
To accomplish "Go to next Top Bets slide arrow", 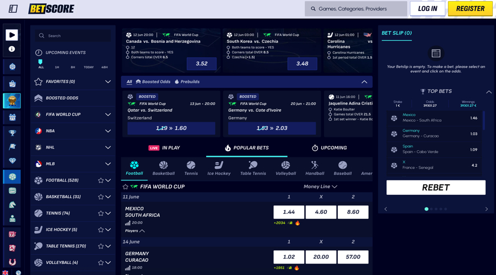I will pyautogui.click(x=487, y=209).
